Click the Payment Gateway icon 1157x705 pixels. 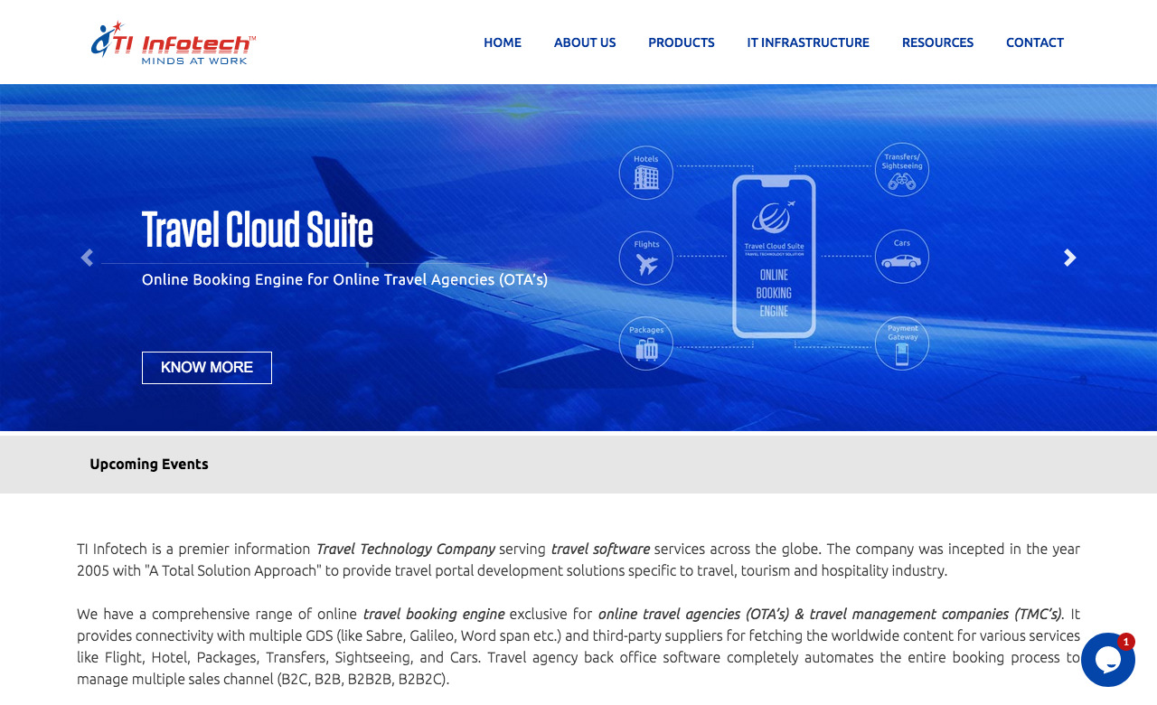(902, 343)
